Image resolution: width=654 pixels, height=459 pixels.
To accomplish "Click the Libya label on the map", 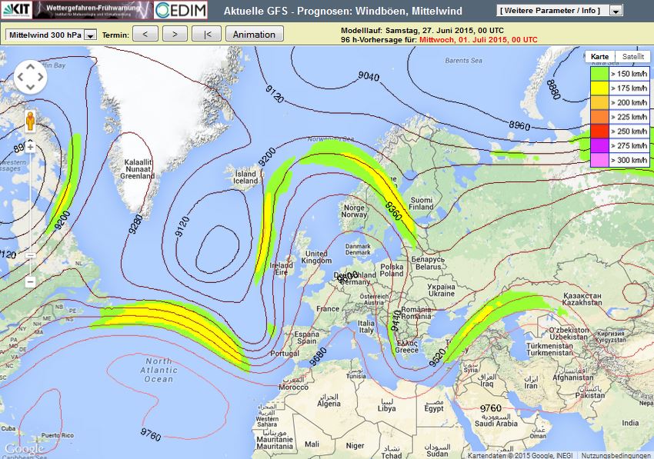I will tap(387, 405).
